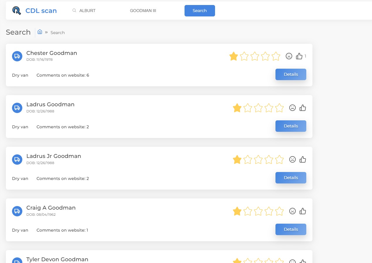Click sad face icon for Craig A Goodman
Image resolution: width=372 pixels, height=263 pixels.
292,211
